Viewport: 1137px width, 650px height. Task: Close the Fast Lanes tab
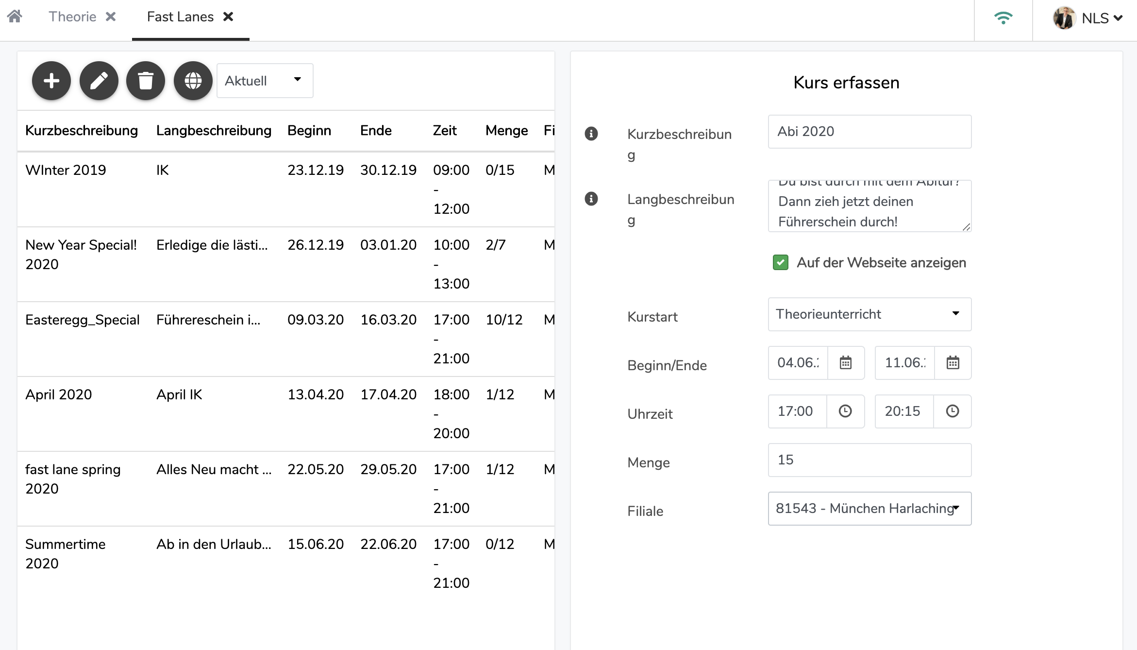(228, 17)
